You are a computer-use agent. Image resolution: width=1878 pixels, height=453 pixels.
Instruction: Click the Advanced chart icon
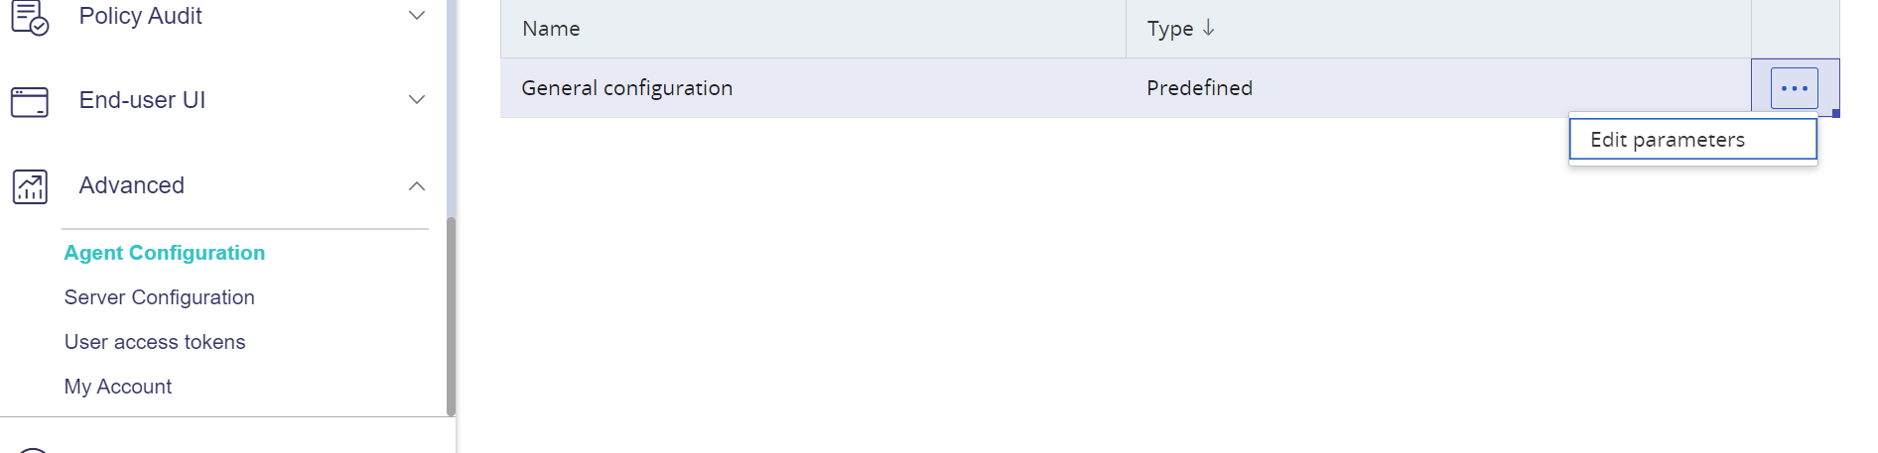click(30, 186)
